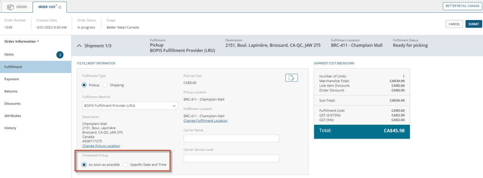Collapse the Shipment 1/3 section

(79, 46)
